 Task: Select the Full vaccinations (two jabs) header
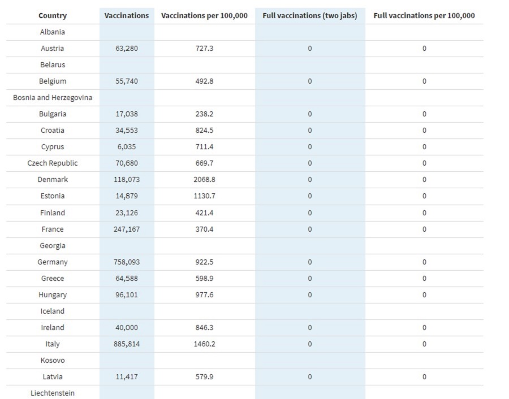pos(310,16)
